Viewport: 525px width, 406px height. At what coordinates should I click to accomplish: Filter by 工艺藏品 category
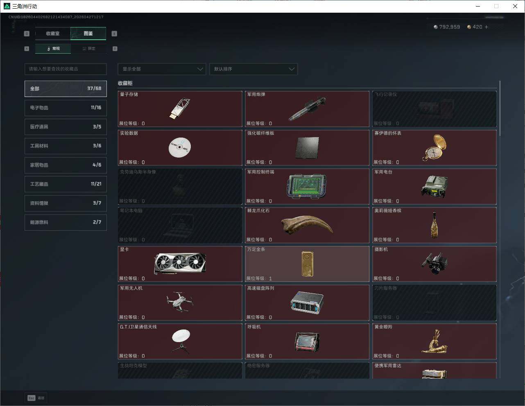(x=66, y=184)
